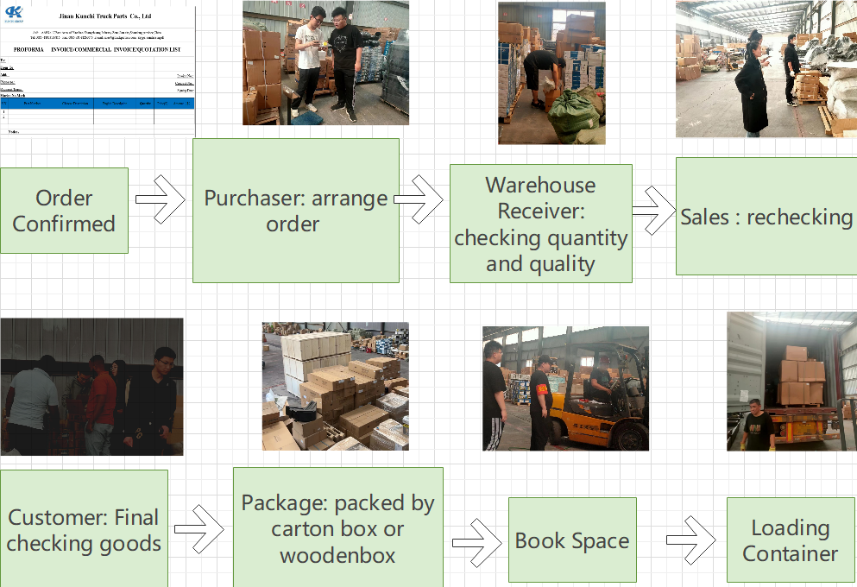
Task: Select the Book Space box
Action: [571, 540]
